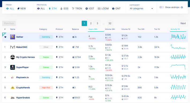Sort by the Name column
Screen dimensions: 190x103
point(13,29)
